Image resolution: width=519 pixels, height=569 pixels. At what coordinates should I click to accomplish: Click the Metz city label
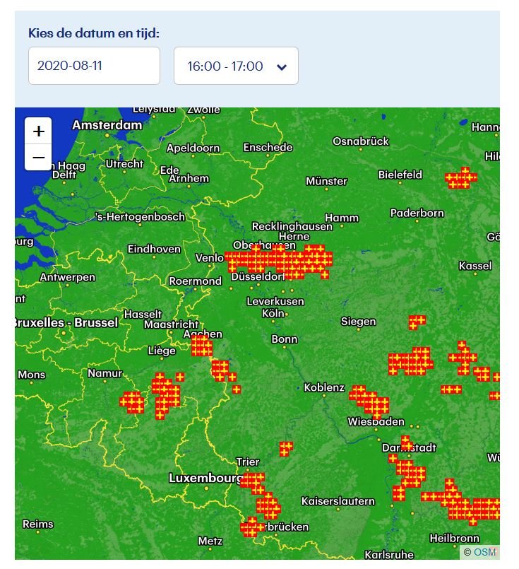pos(210,541)
